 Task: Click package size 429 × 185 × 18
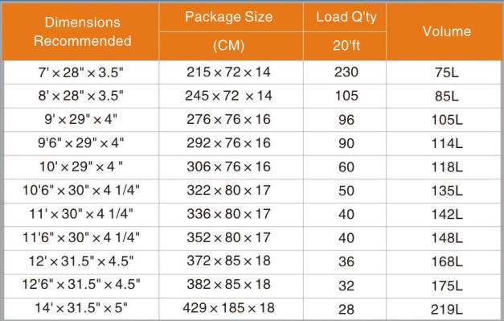(x=231, y=309)
